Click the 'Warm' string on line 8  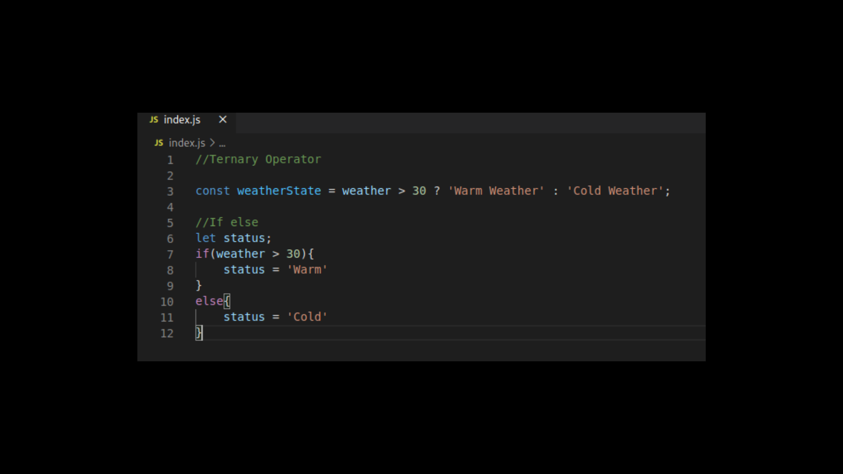307,269
